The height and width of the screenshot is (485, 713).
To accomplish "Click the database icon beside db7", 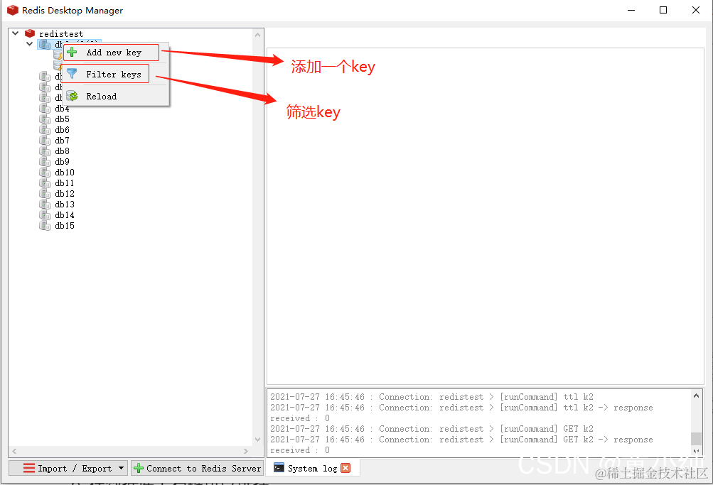I will coord(45,141).
